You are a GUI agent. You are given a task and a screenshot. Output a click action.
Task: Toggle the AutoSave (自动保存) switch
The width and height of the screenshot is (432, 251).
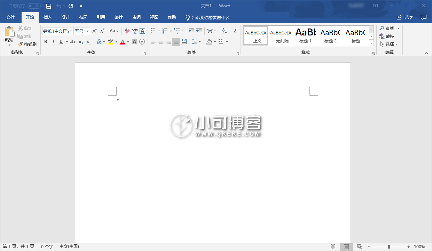tap(34, 6)
